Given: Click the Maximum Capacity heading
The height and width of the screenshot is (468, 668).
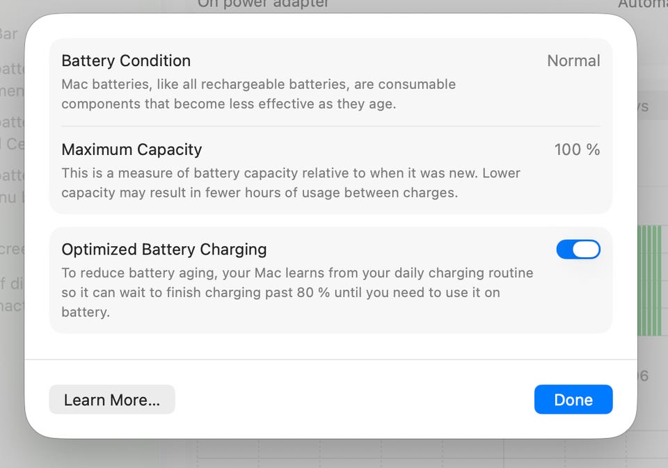Looking at the screenshot, I should 132,150.
